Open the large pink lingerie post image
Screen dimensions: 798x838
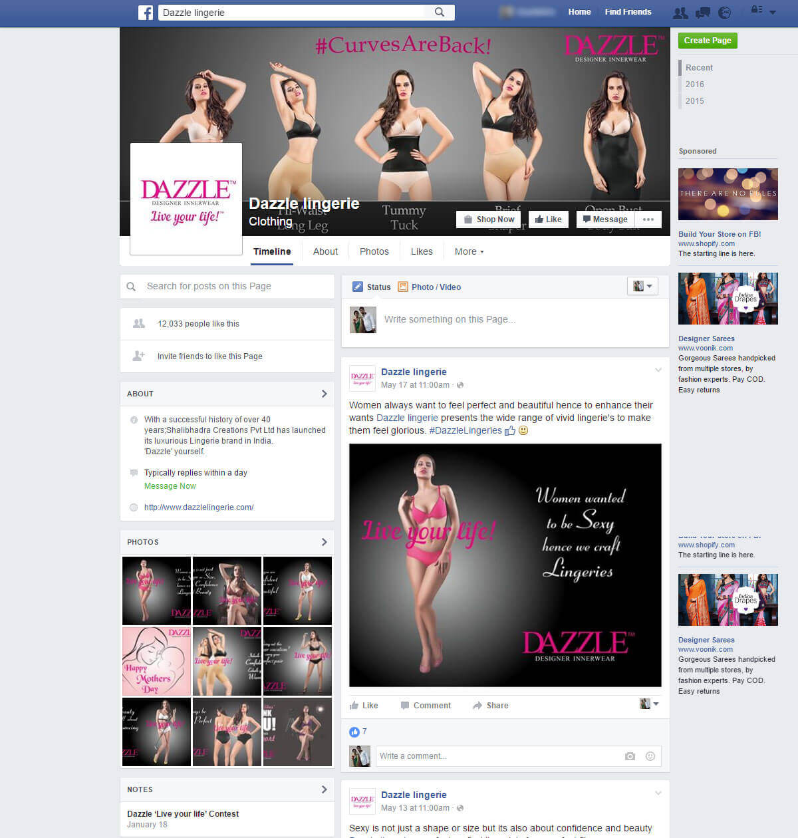505,565
